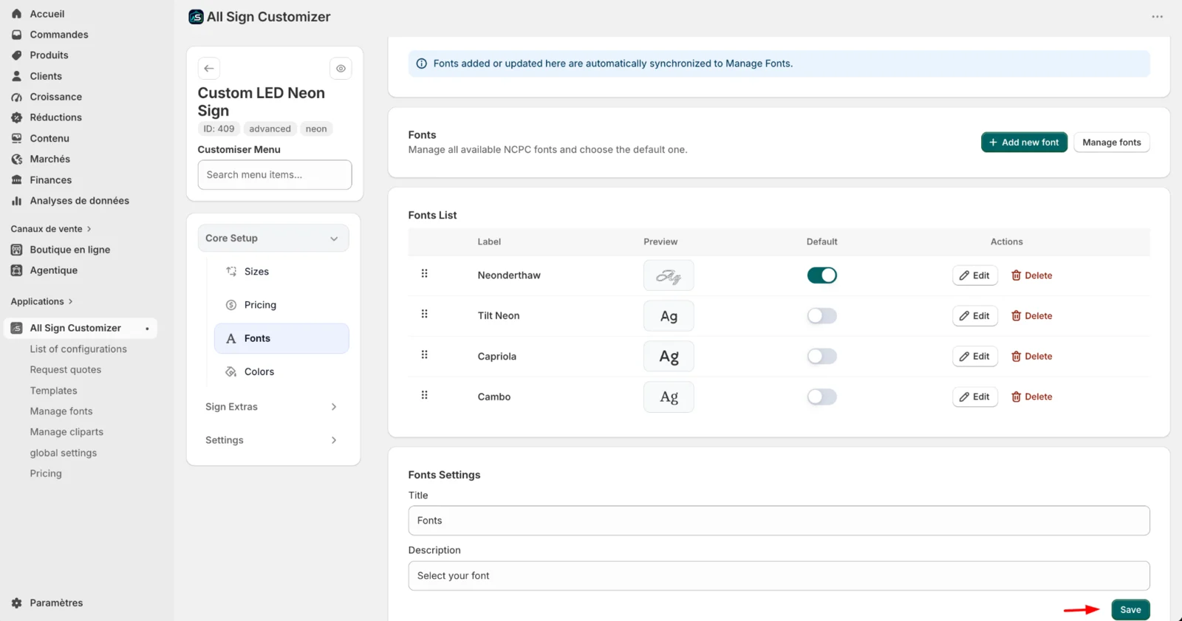The image size is (1182, 621).
Task: Click the drag handle icon for Cambo row
Action: 424,396
